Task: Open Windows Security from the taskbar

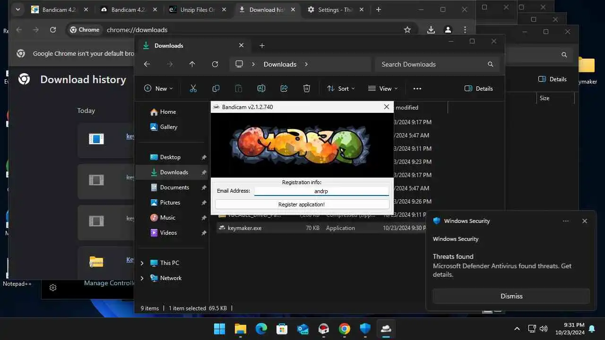Action: pos(365,329)
